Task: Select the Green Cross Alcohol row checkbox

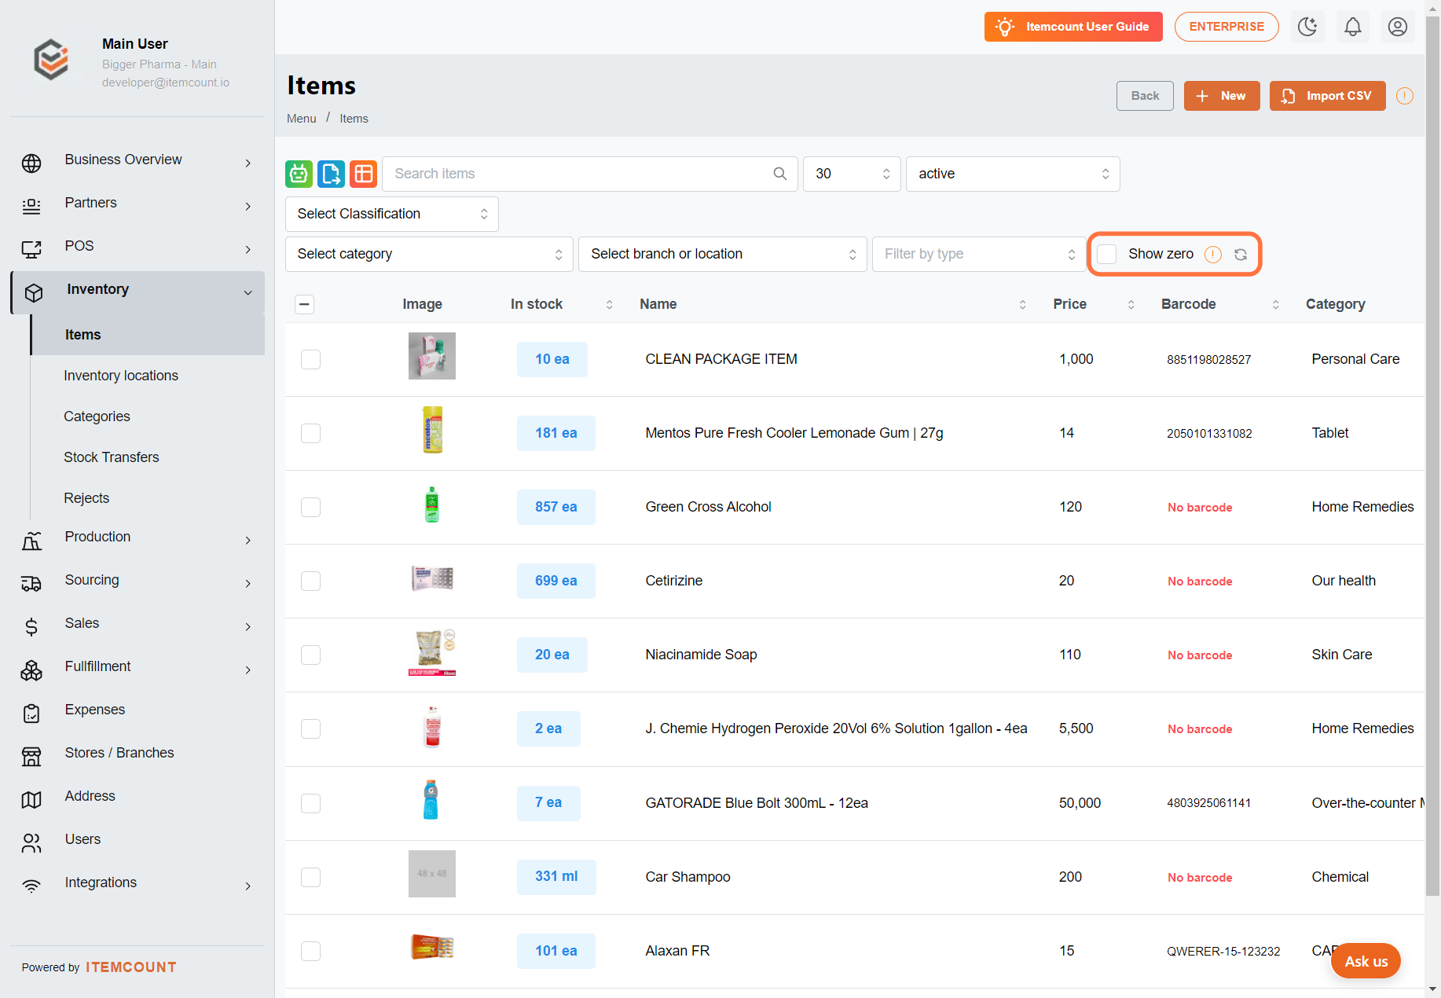Action: click(311, 507)
